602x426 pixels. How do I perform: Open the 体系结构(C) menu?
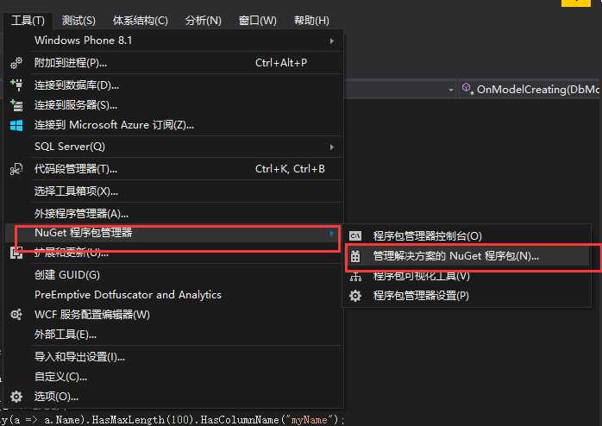(140, 21)
